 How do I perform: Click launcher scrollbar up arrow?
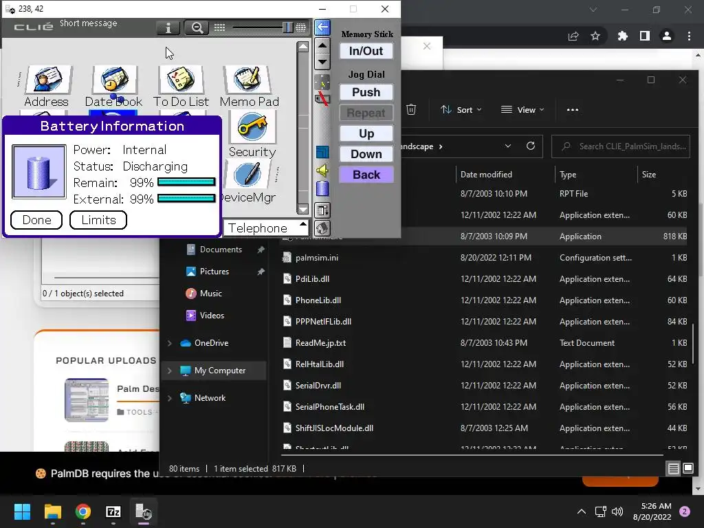coord(303,47)
